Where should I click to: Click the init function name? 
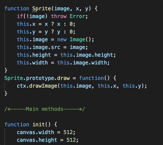pos(39,124)
